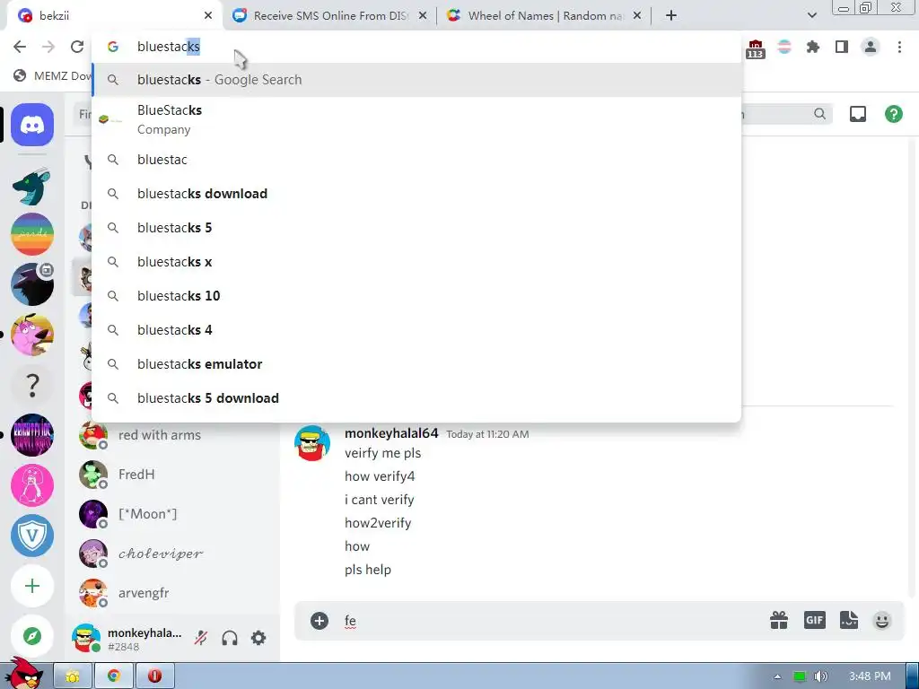Click the browser back arrow
The width and height of the screenshot is (919, 689).
(x=20, y=47)
